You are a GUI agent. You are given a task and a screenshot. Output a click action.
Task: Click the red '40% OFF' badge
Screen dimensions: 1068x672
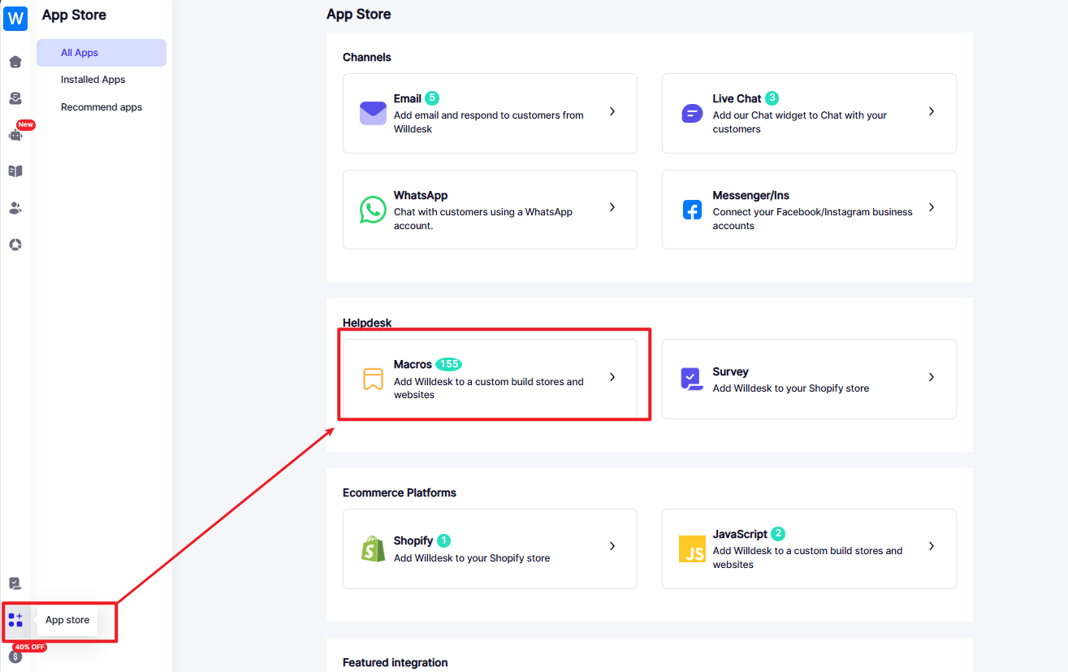pyautogui.click(x=29, y=647)
